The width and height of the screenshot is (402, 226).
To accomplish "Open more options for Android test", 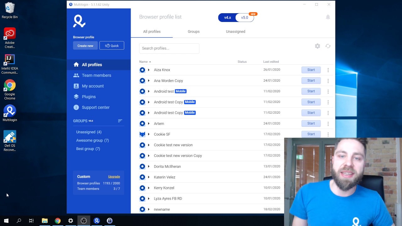I will (x=328, y=91).
